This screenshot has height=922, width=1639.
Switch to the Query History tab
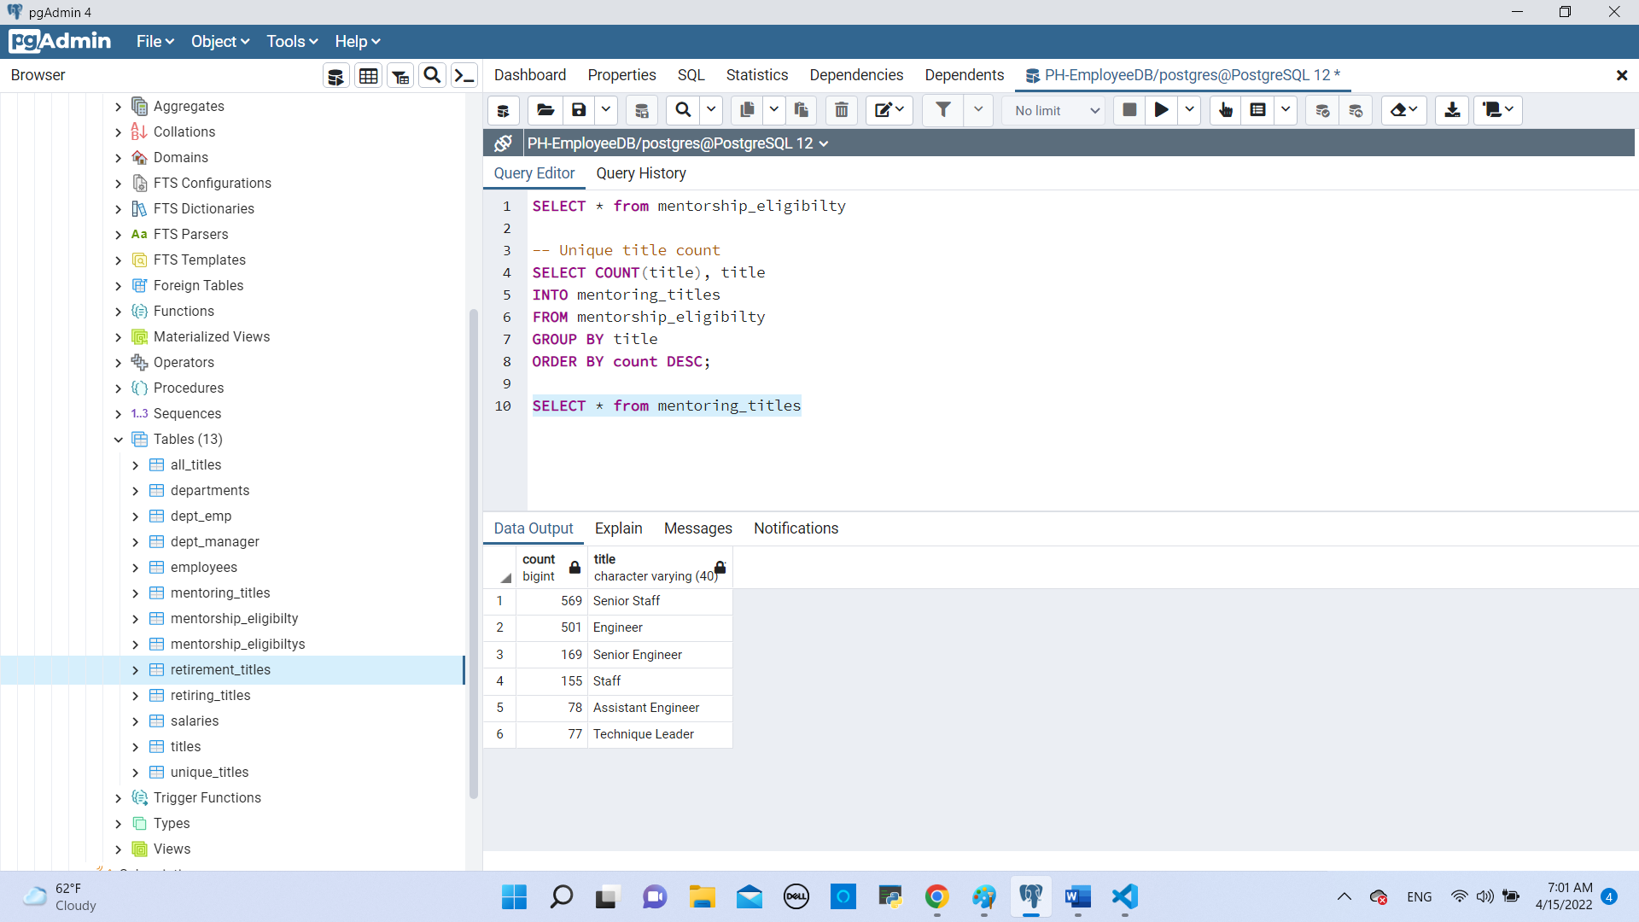pos(641,173)
